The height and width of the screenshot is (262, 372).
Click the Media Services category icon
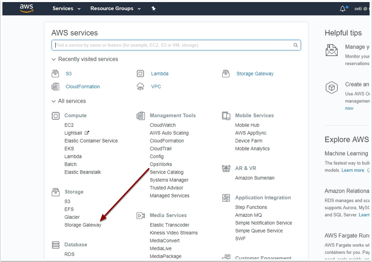tap(141, 215)
